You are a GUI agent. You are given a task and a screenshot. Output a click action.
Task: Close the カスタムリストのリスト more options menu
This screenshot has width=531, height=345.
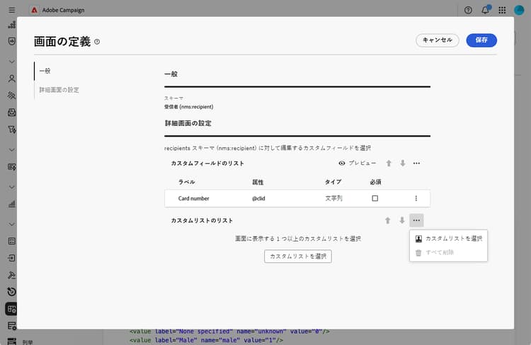[416, 220]
